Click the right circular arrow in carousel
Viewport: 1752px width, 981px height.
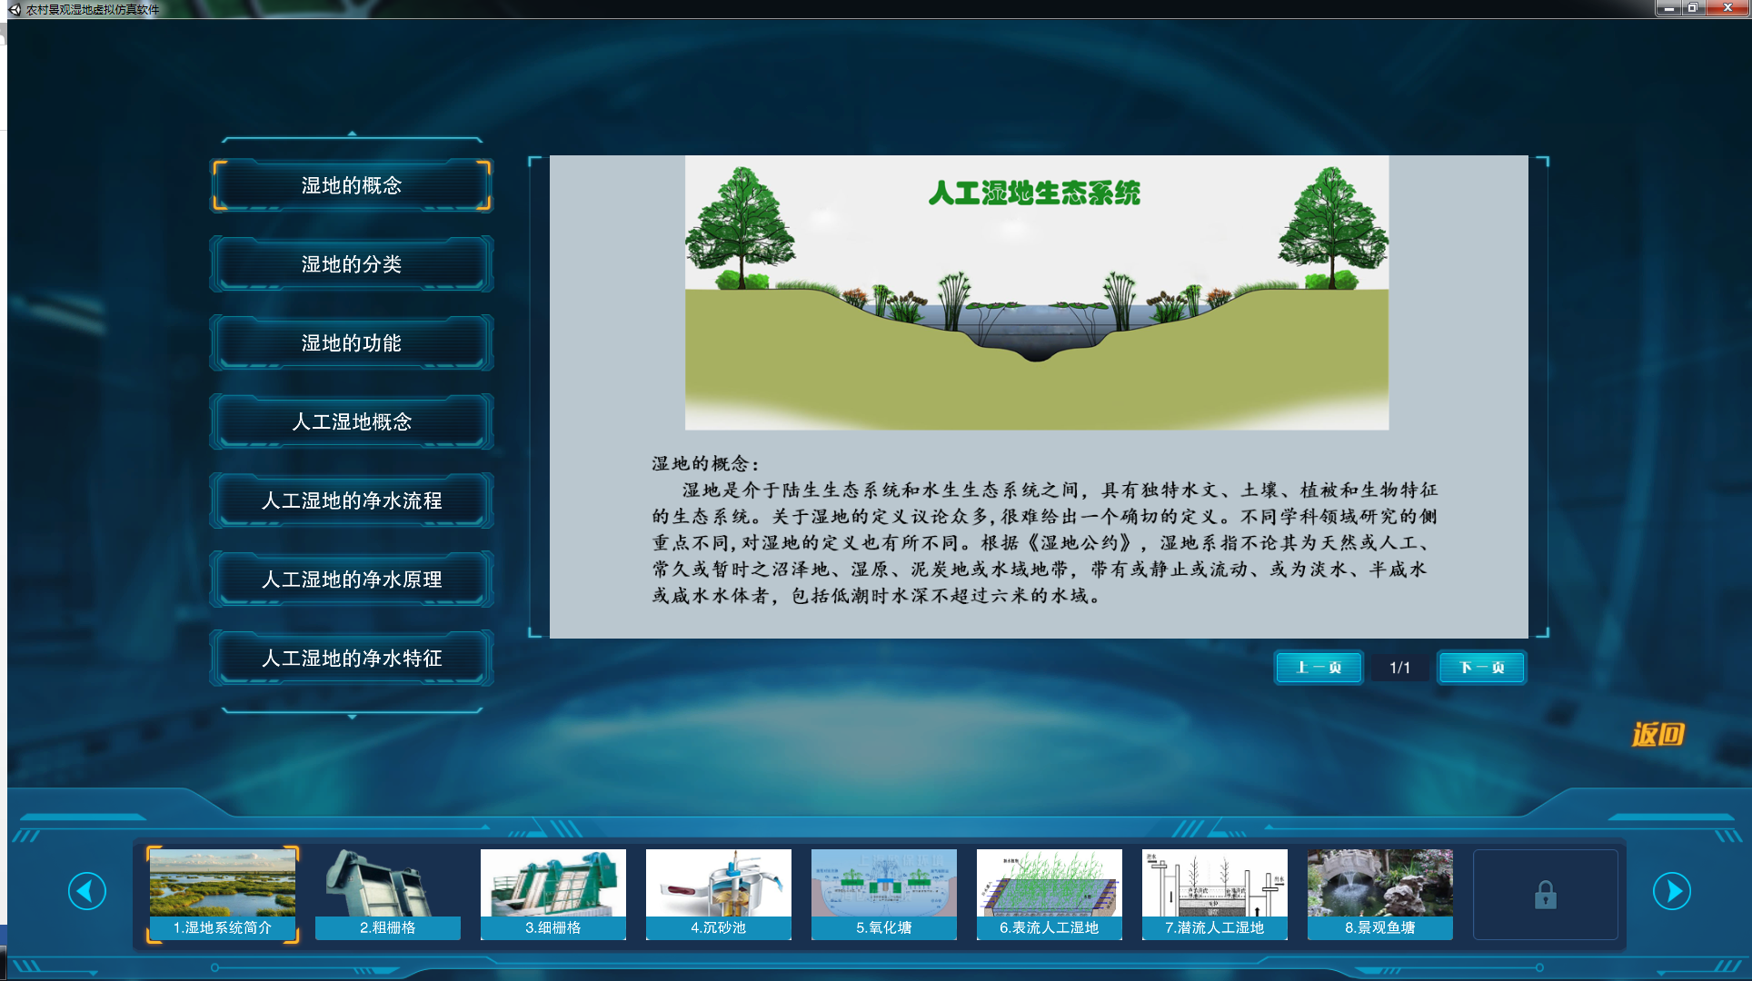[1671, 891]
